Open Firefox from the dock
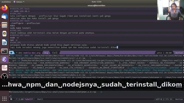 click(5, 8)
